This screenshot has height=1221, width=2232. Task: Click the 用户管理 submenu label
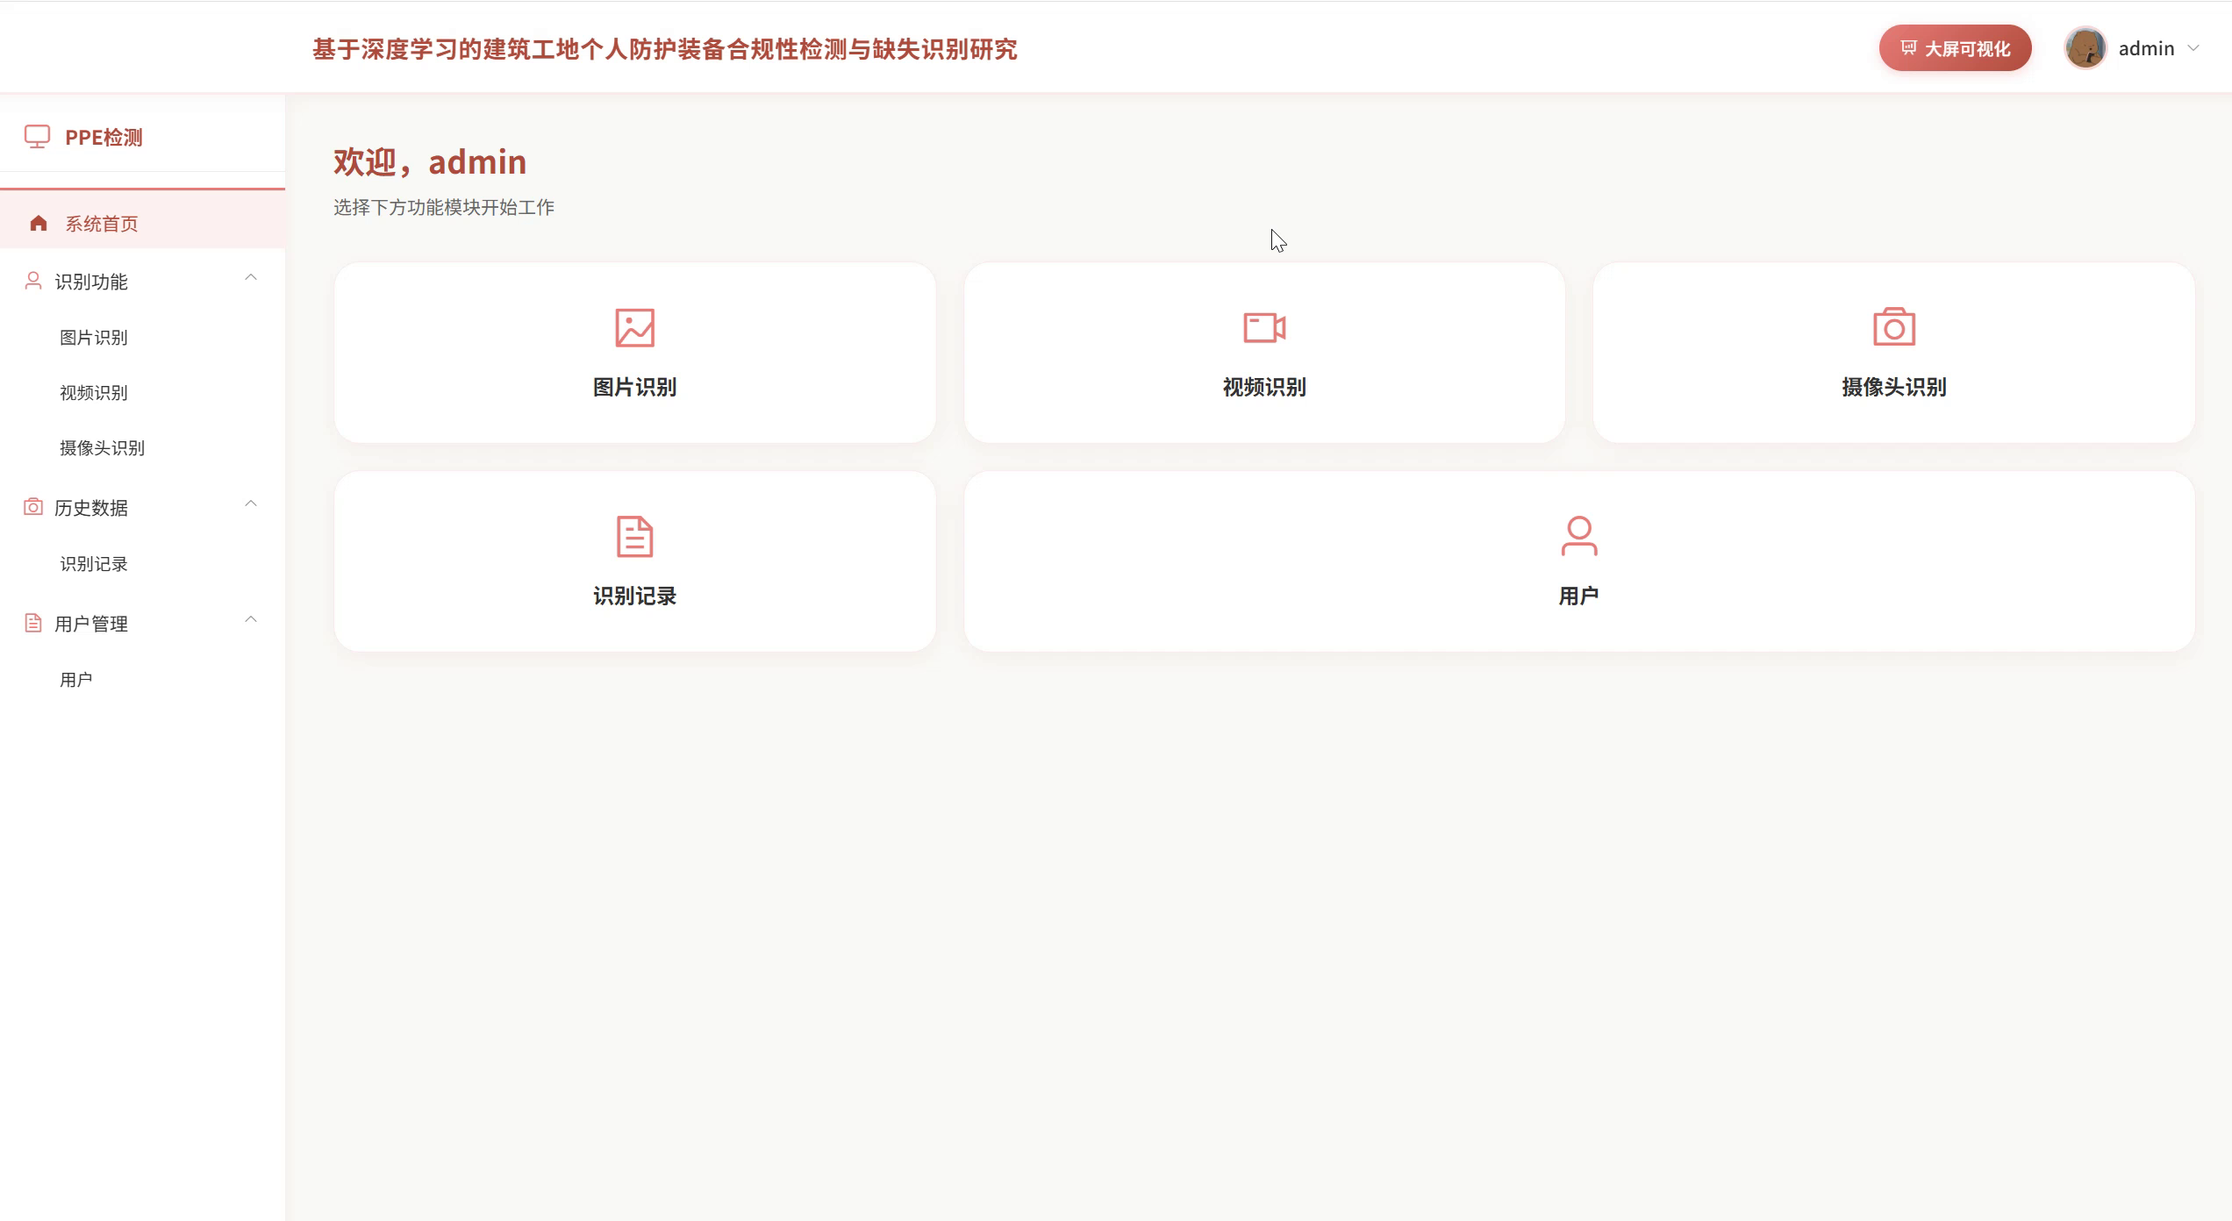(x=91, y=624)
